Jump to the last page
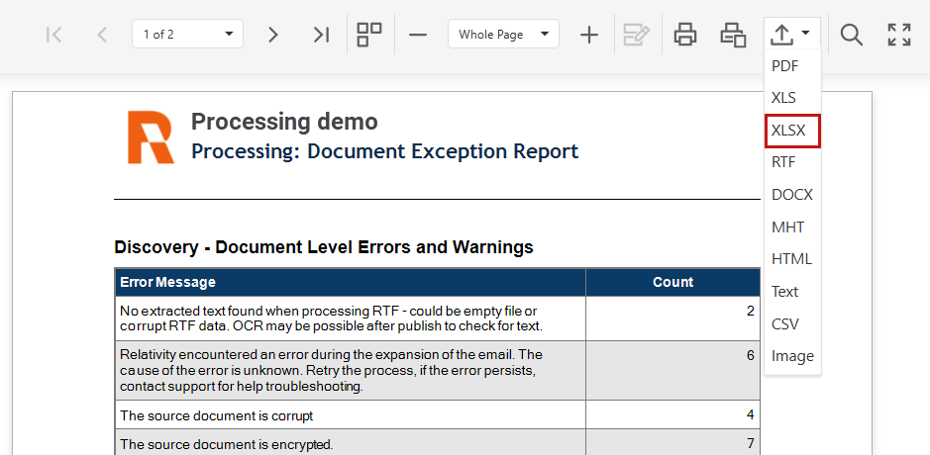The height and width of the screenshot is (455, 930). pyautogui.click(x=321, y=35)
